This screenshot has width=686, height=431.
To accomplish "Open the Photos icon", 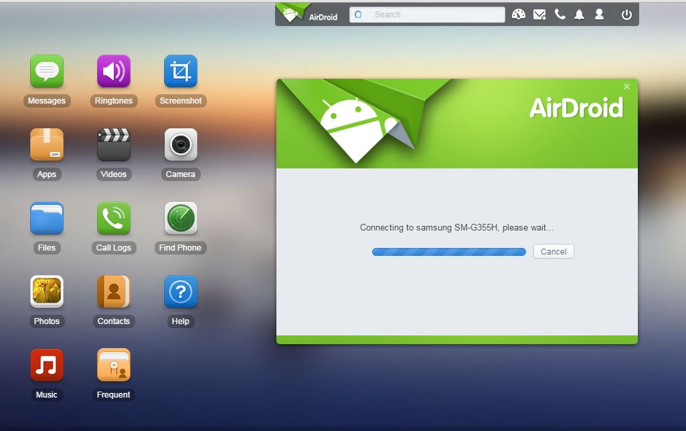I will 47,291.
